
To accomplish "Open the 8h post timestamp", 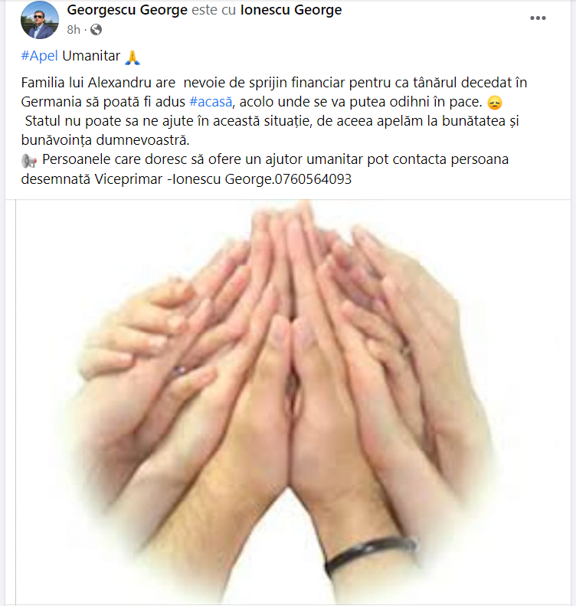I will point(74,30).
